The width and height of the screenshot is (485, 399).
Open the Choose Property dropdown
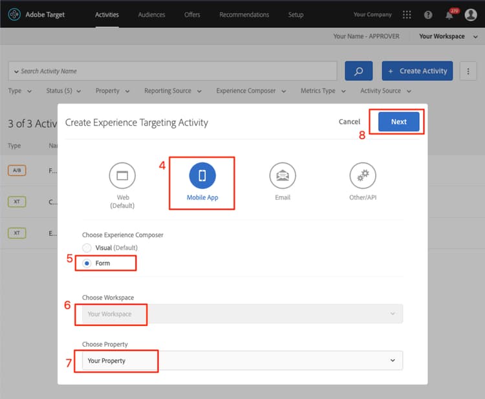pyautogui.click(x=242, y=360)
